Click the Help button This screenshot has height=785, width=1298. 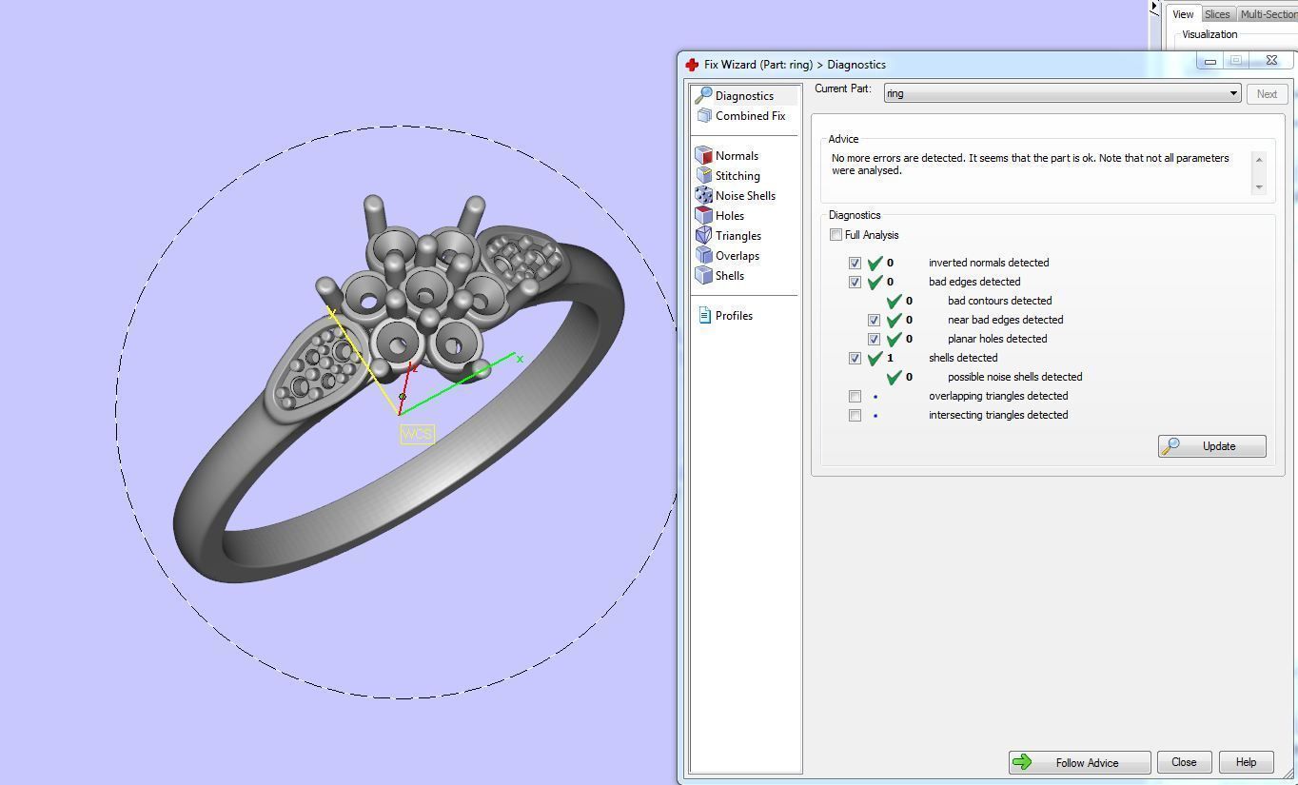tap(1246, 762)
